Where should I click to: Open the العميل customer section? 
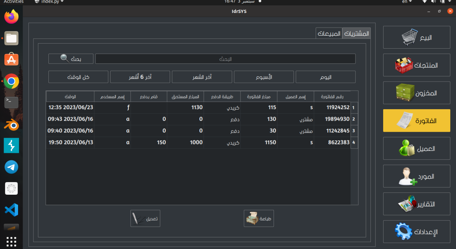(417, 148)
